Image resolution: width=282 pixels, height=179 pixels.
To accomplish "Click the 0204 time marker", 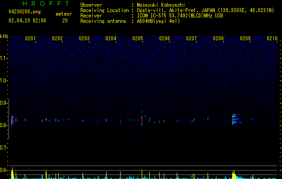I will pos(111,38).
